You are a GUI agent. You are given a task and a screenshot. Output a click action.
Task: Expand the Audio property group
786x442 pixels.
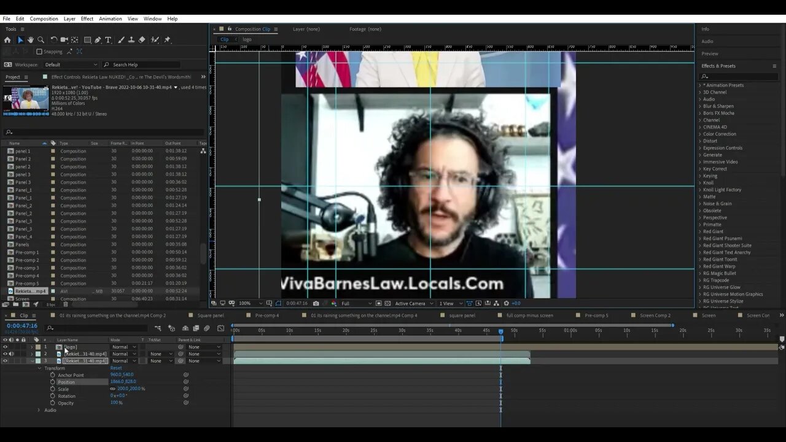(x=39, y=410)
